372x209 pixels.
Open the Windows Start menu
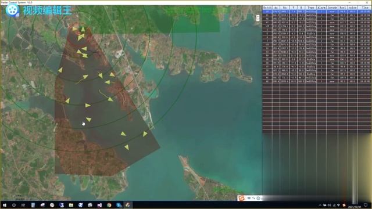coord(5,205)
